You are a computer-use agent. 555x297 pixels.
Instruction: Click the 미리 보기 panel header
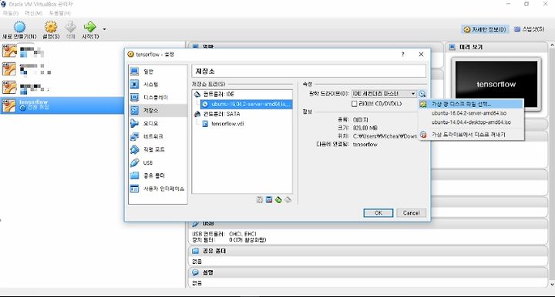coord(496,47)
